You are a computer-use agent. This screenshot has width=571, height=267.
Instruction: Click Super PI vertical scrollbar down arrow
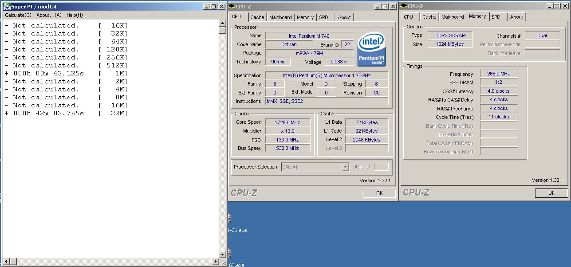pos(223,255)
